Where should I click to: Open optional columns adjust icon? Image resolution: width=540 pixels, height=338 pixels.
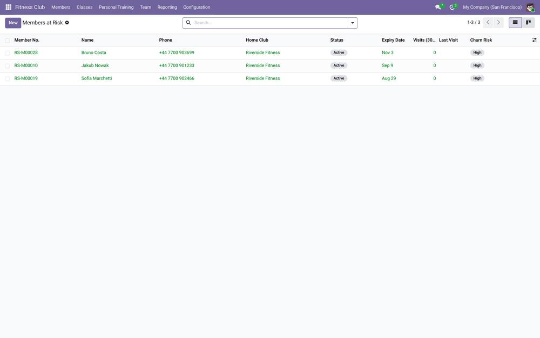point(534,40)
